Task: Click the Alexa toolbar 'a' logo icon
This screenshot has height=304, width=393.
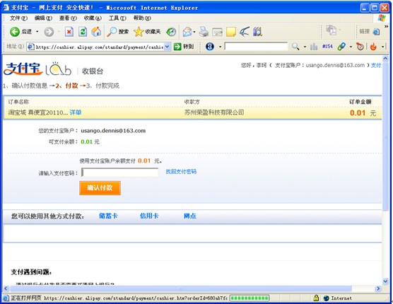Action: (x=210, y=47)
